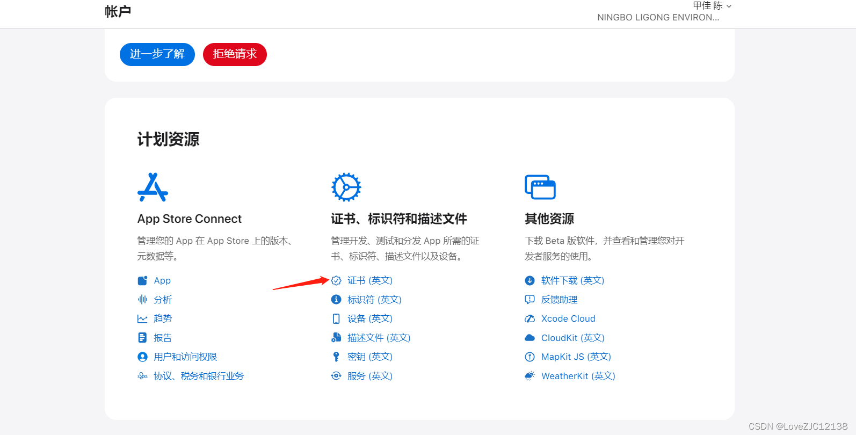Click the 趋势 chart icon

(x=142, y=318)
